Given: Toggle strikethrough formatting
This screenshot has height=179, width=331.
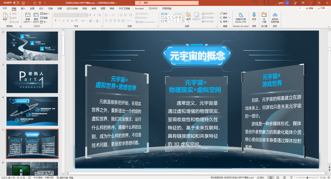Looking at the screenshot, I should (x=72, y=20).
